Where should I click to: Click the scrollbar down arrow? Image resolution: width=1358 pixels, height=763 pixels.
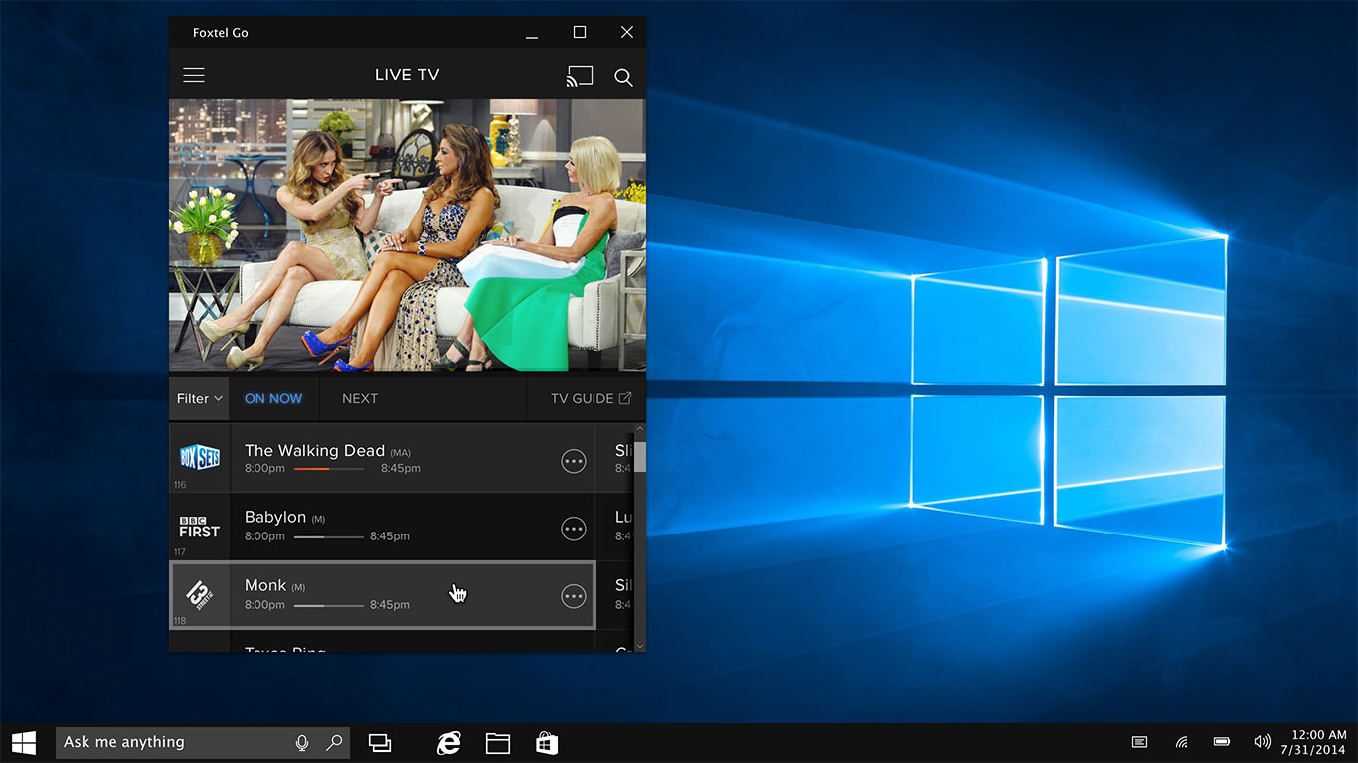pos(640,646)
